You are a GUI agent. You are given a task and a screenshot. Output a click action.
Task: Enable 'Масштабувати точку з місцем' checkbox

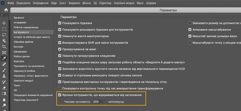[190, 43]
